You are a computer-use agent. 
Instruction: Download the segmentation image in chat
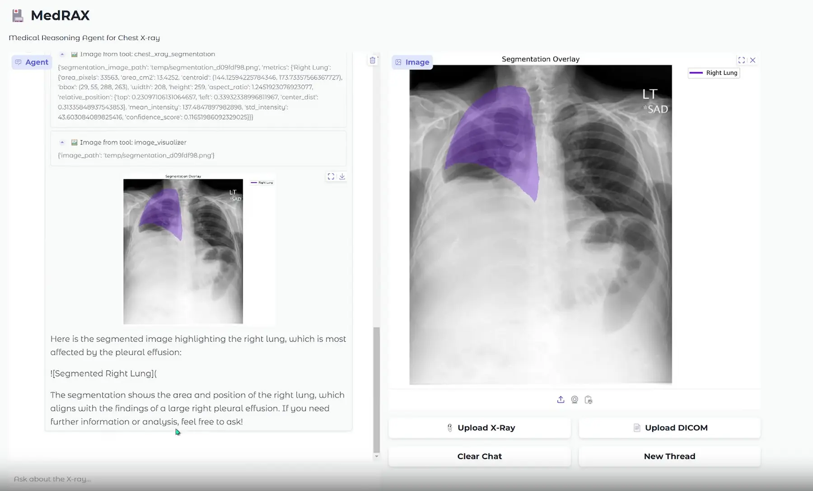(342, 177)
